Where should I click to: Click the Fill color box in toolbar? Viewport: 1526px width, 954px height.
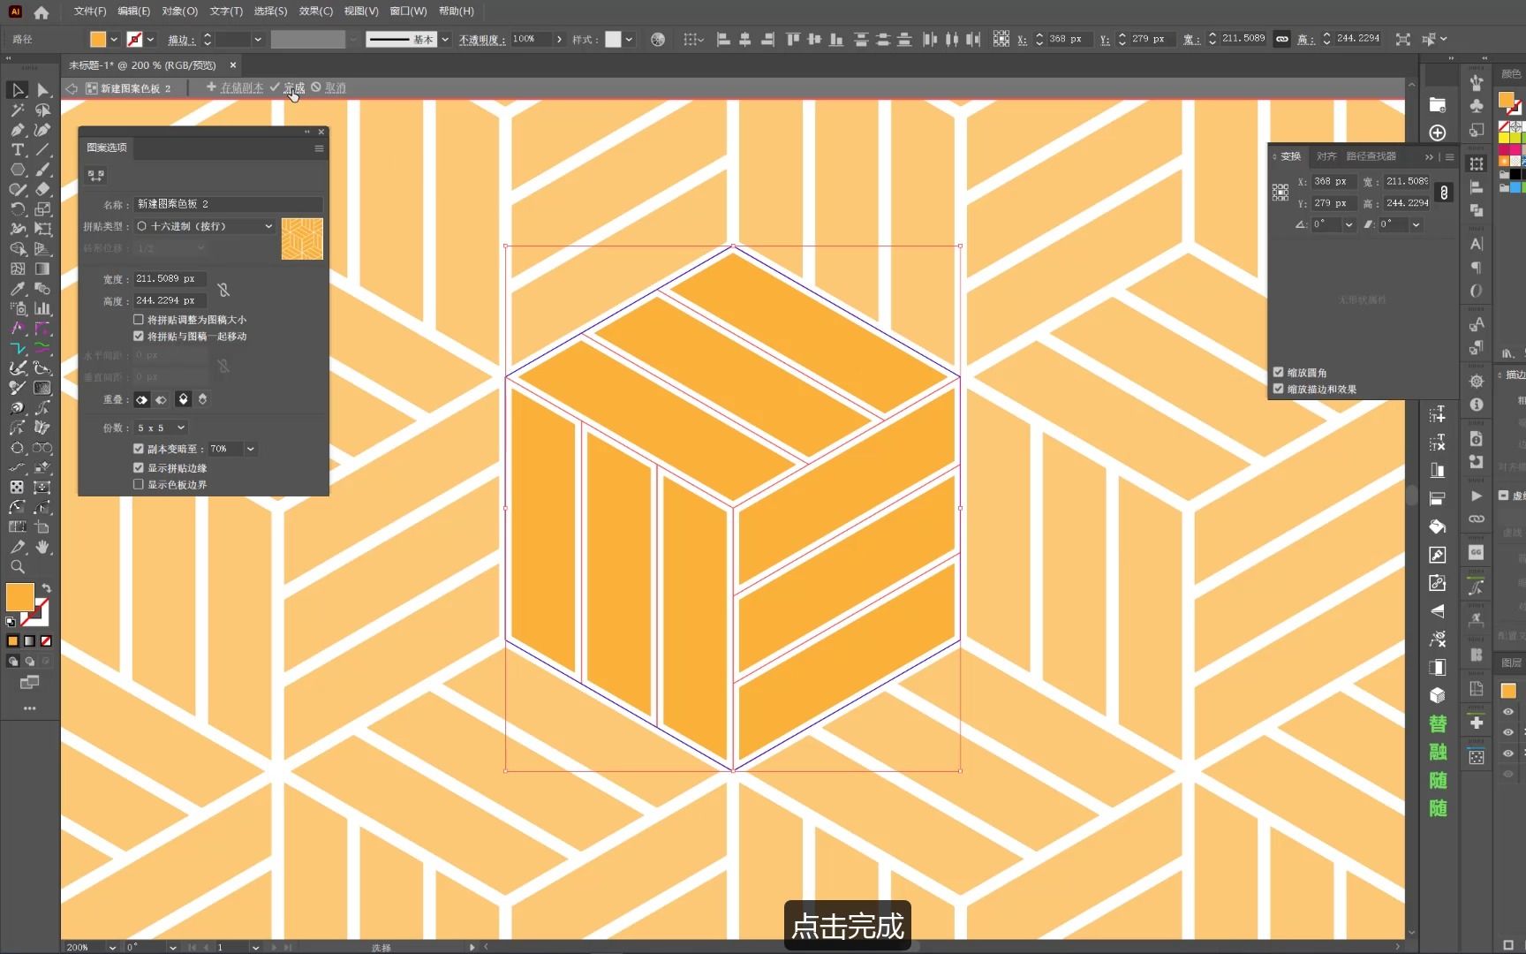coord(19,597)
